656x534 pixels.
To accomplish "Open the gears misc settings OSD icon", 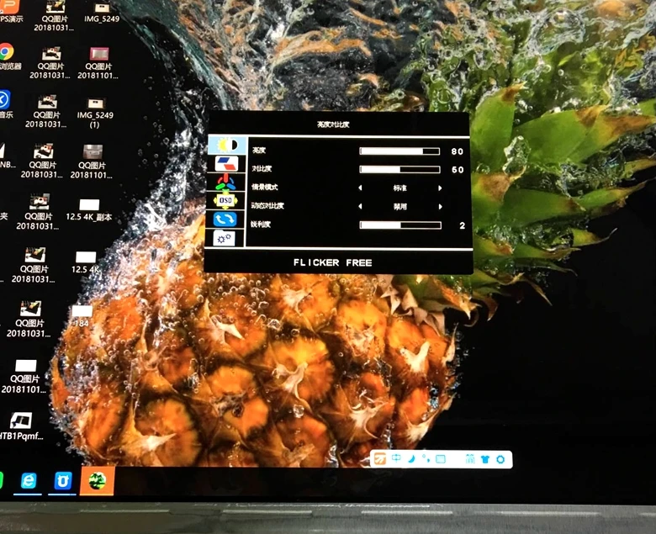I will coord(225,238).
